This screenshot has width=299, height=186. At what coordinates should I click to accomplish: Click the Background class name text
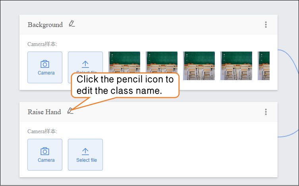click(45, 25)
